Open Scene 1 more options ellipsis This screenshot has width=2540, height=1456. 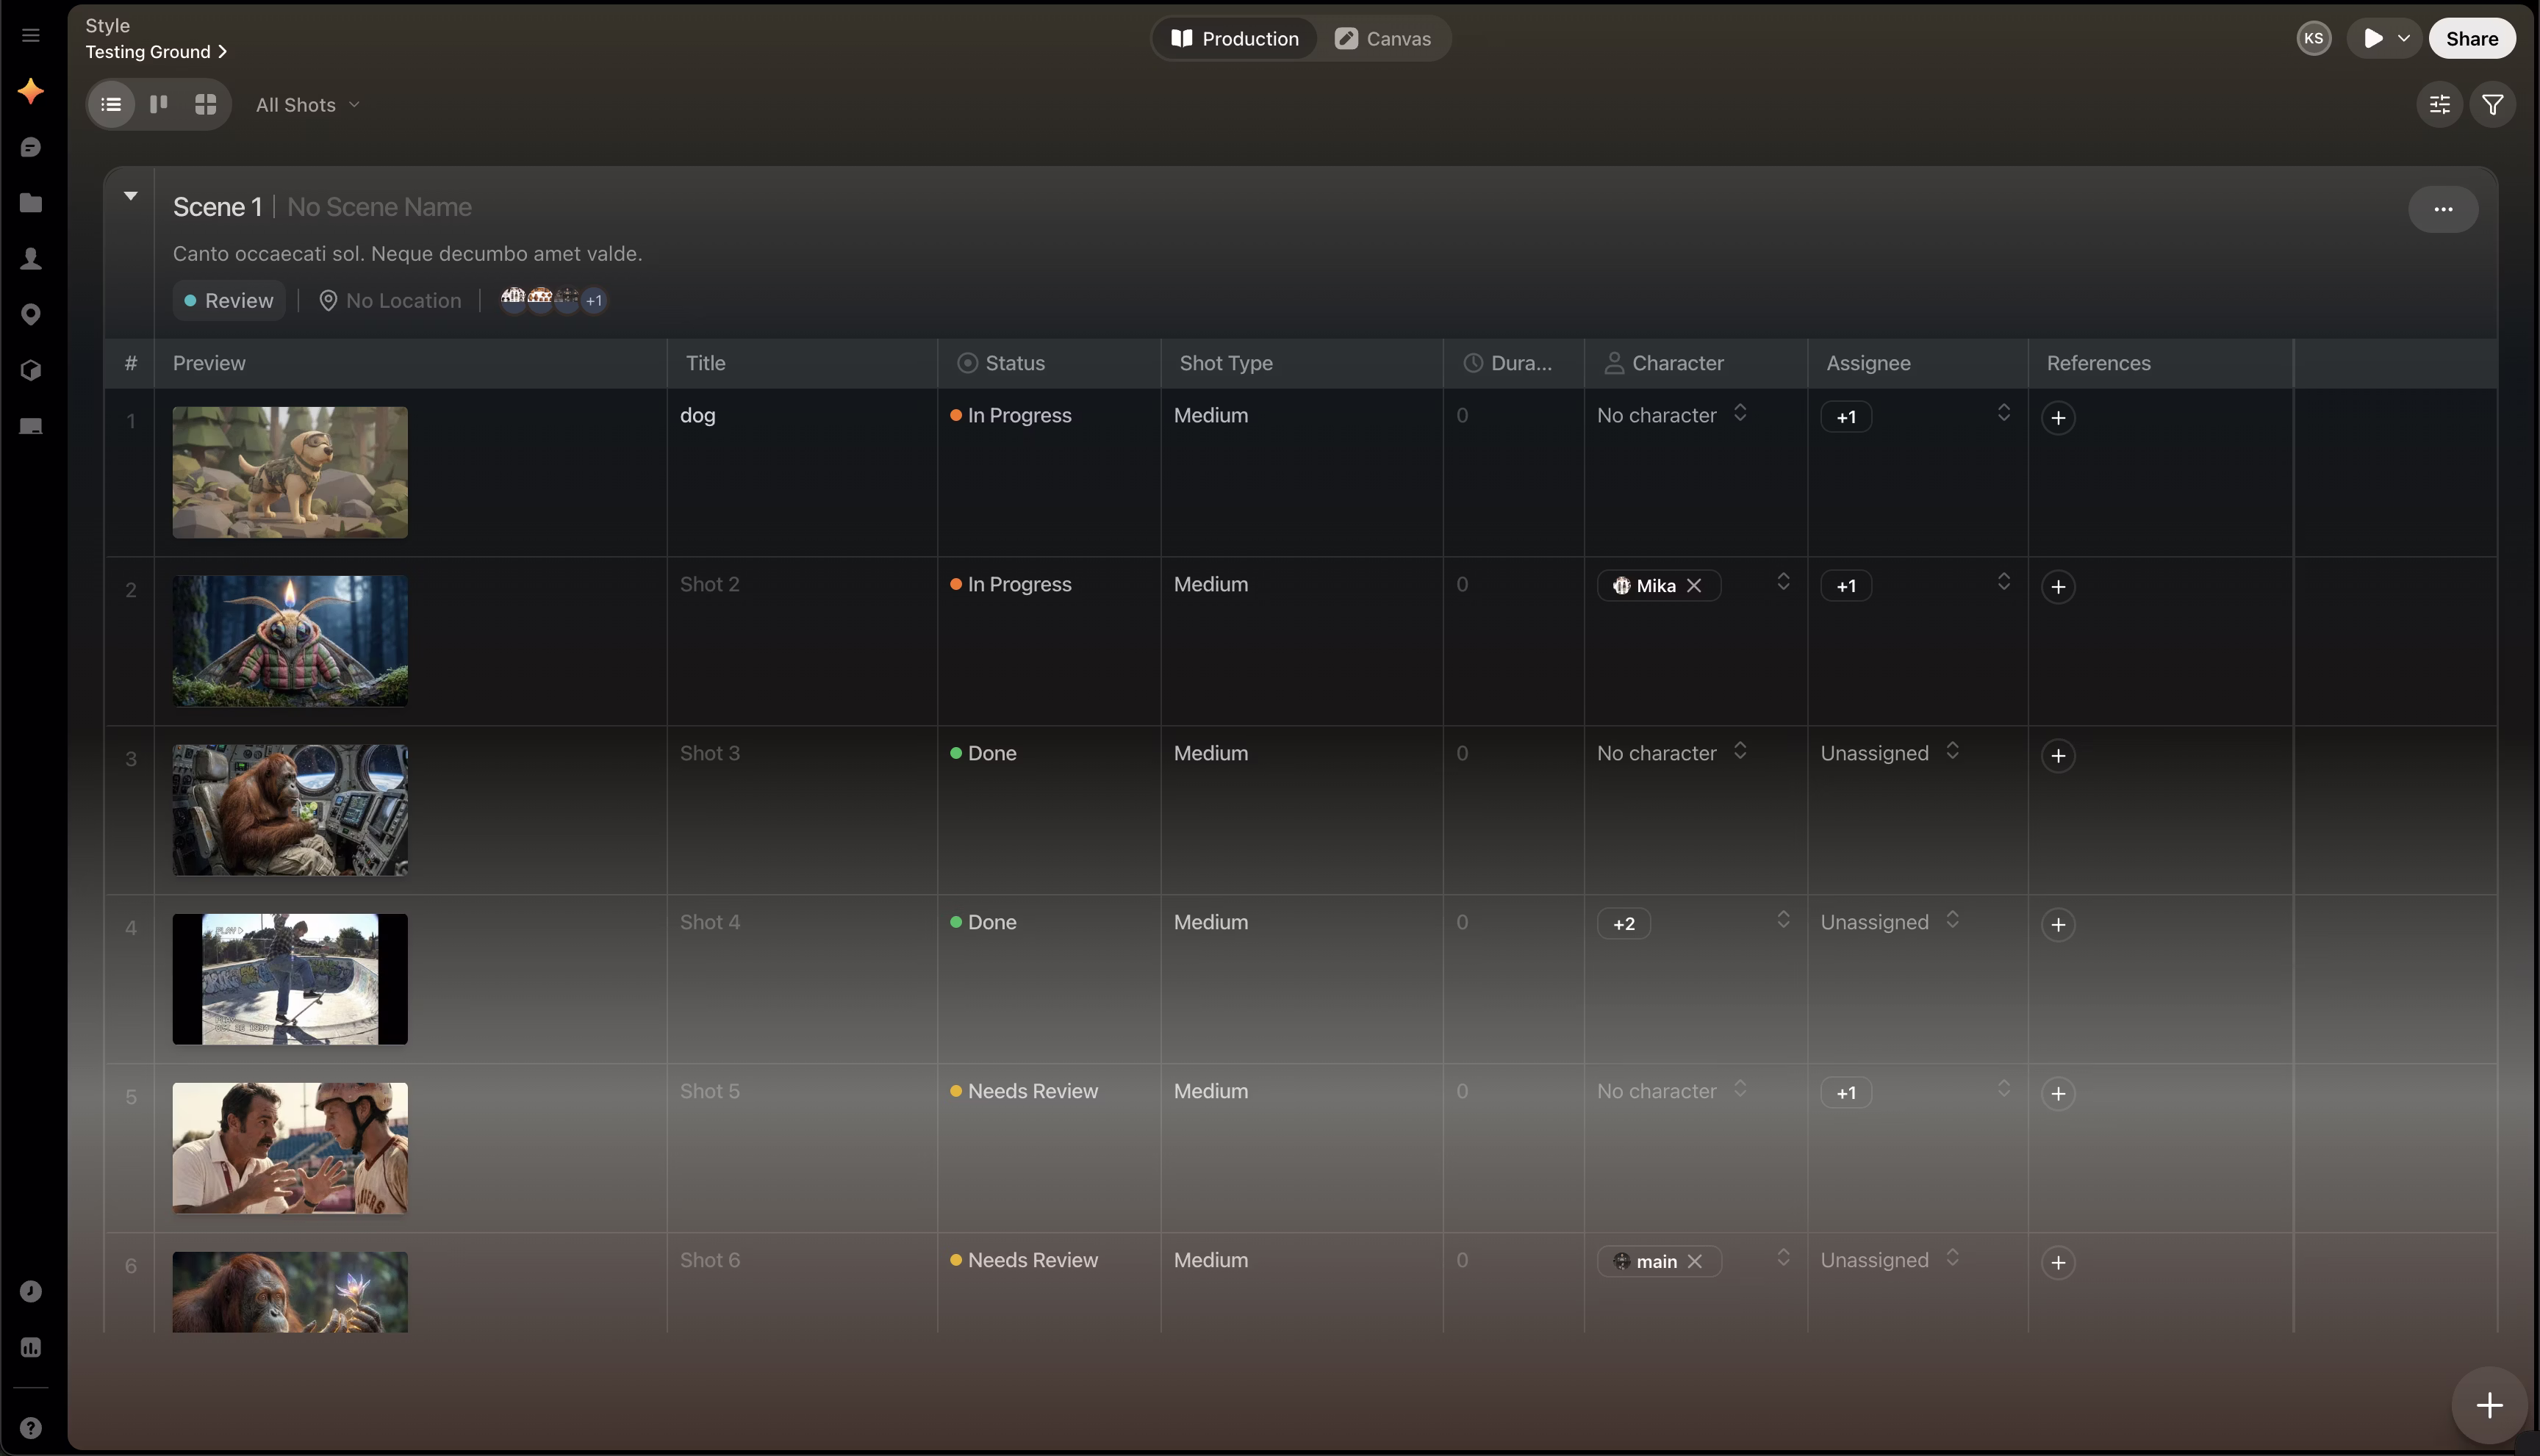pyautogui.click(x=2443, y=209)
